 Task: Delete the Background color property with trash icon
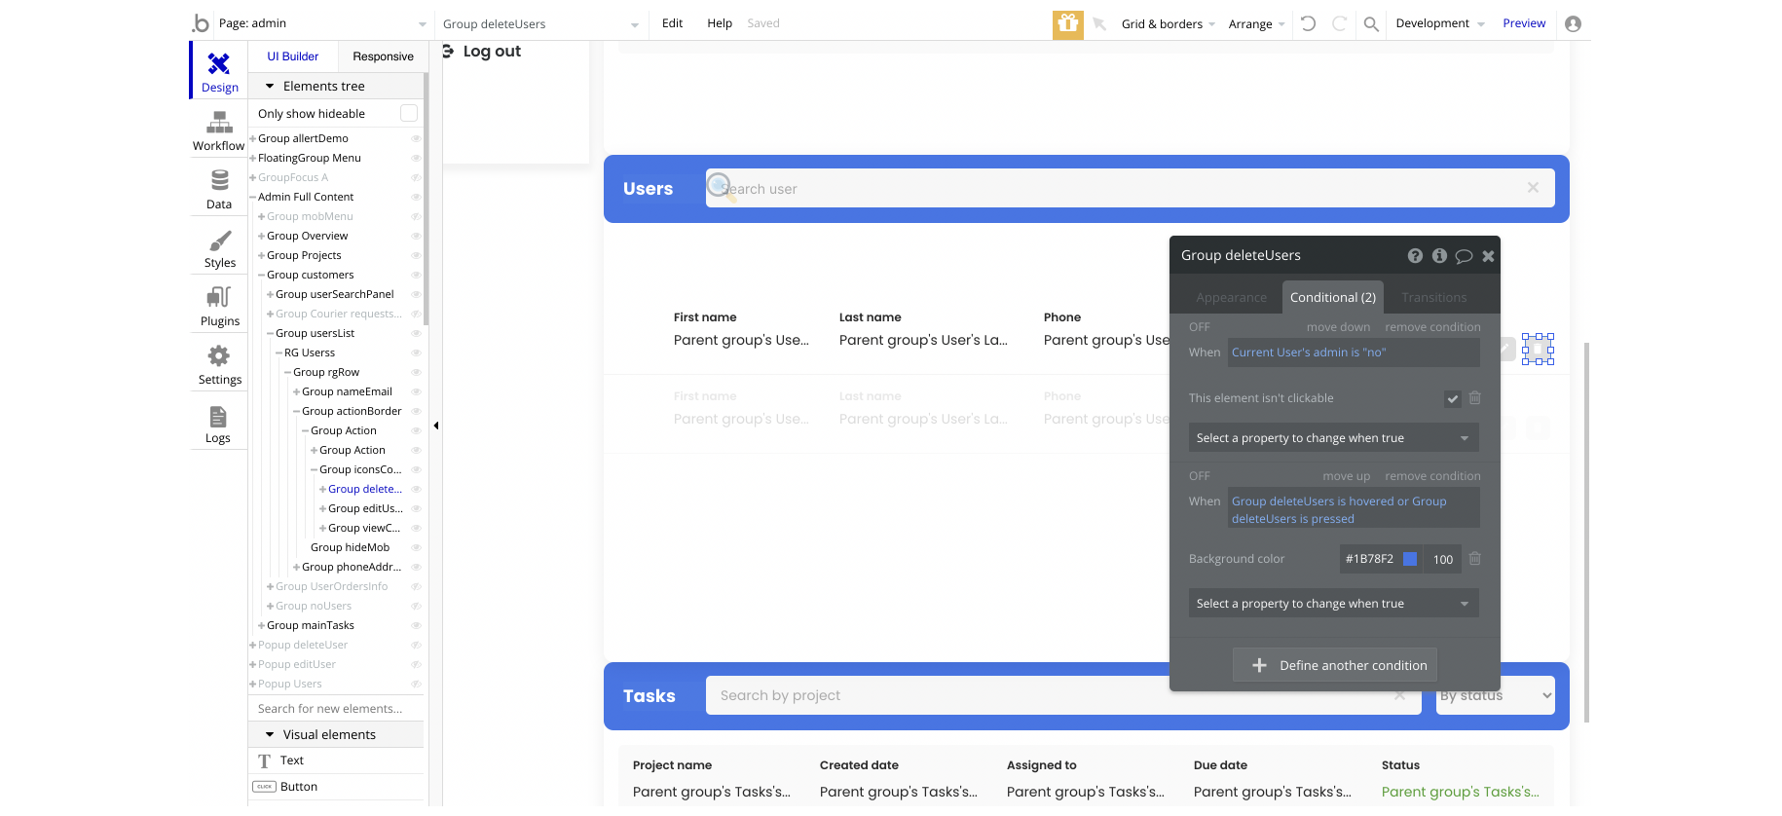(1474, 559)
